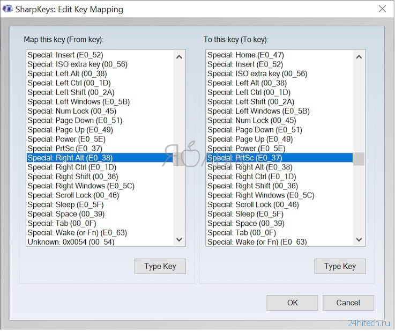Confirm mapping with OK button
The width and height of the screenshot is (395, 331).
pyautogui.click(x=292, y=303)
